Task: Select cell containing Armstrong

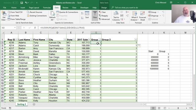Action: [x=25, y=57]
